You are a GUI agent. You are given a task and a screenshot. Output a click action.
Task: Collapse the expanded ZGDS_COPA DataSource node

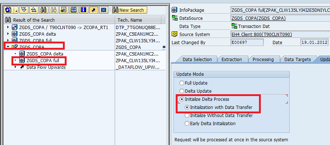point(8,47)
